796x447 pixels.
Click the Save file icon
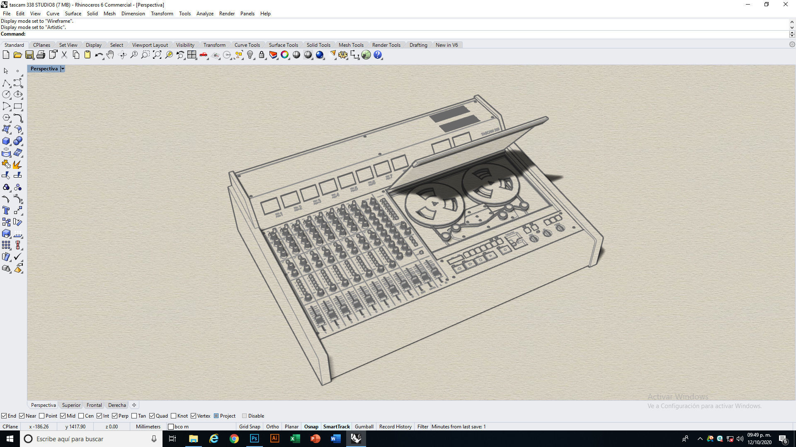(29, 55)
